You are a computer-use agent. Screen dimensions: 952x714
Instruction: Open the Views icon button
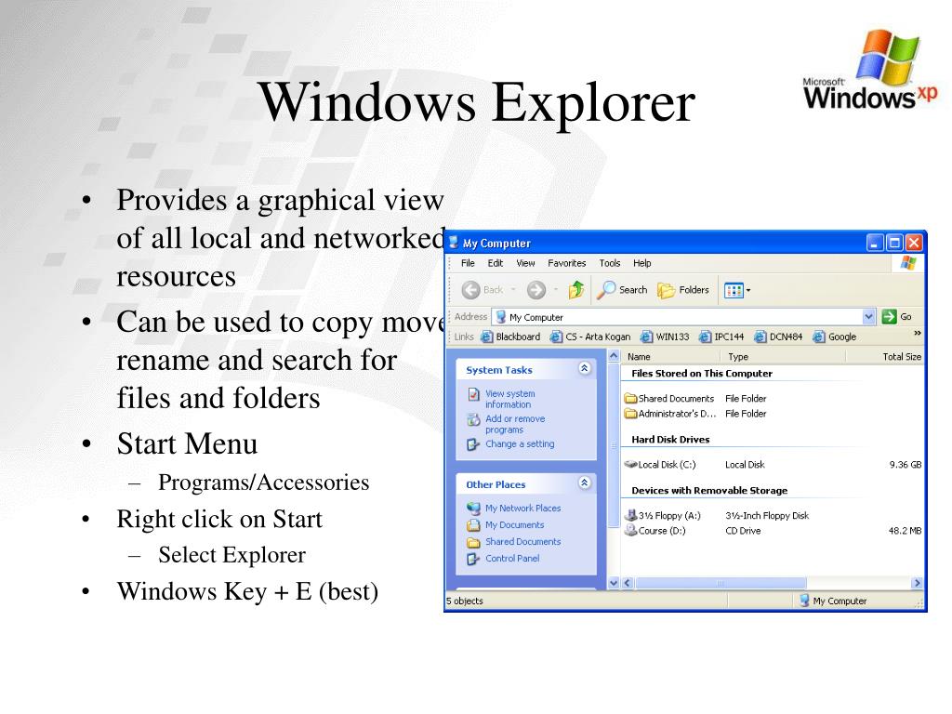tap(734, 291)
